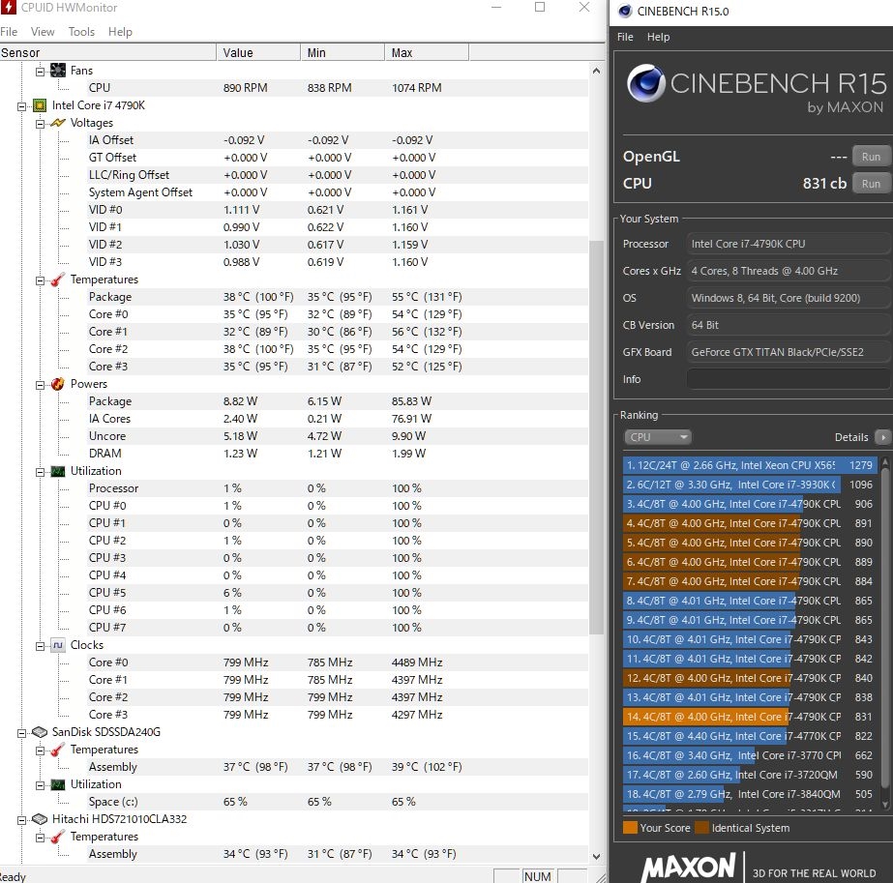Click the Fans category icon
Screen dimensions: 893x883
point(58,70)
